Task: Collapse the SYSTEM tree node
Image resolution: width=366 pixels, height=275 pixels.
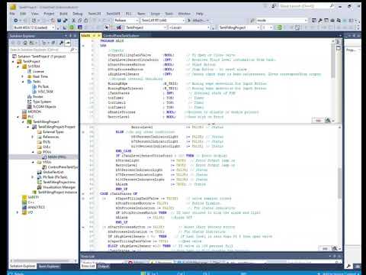Action: pyautogui.click(x=18, y=66)
